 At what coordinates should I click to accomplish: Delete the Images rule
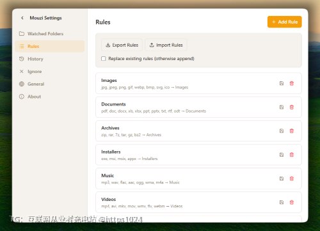pos(292,83)
